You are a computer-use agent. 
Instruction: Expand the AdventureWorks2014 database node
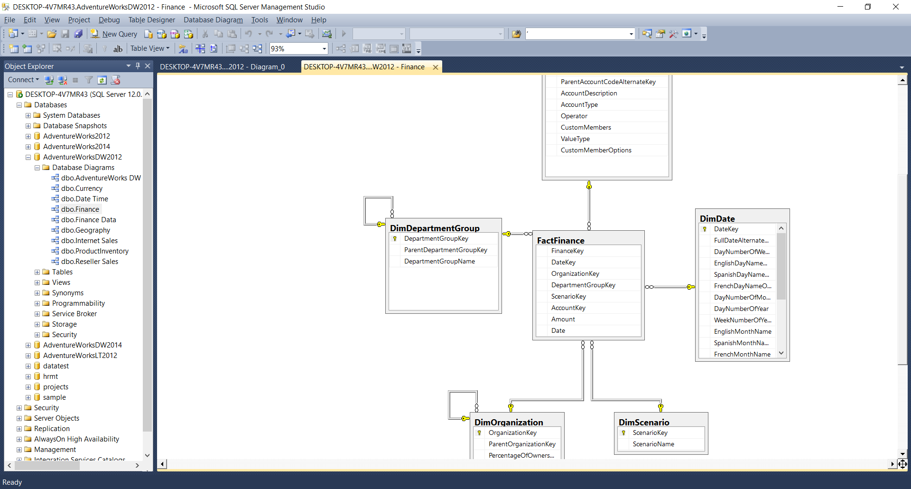[x=28, y=147]
